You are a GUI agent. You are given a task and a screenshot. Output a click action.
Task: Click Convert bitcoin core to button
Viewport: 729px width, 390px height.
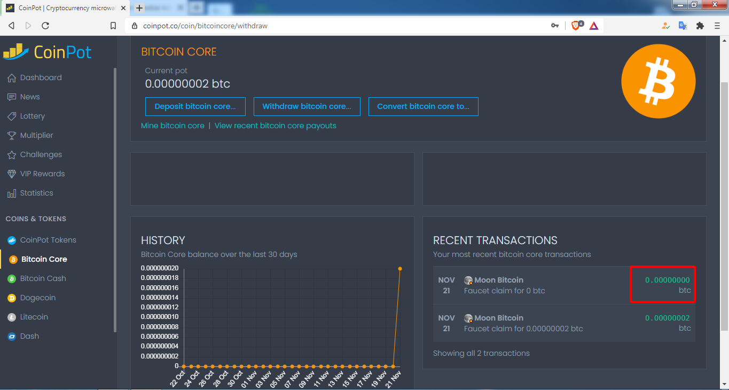click(x=423, y=106)
